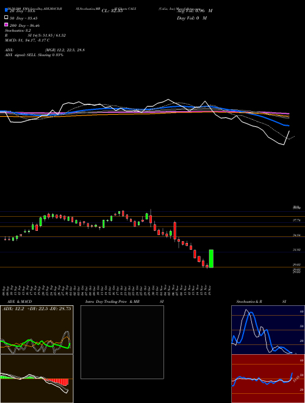
Task: Click the large green last candlestick
Action: coord(211,258)
